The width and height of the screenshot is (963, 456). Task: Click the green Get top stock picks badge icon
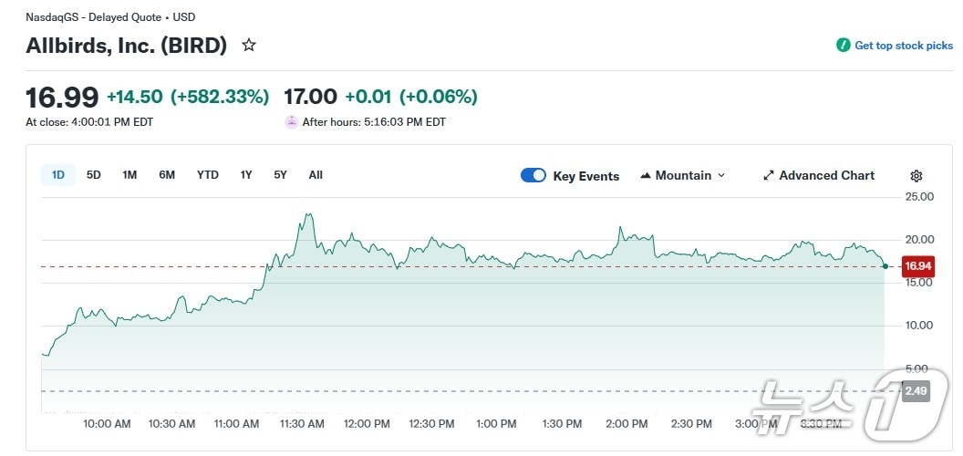[x=844, y=46]
